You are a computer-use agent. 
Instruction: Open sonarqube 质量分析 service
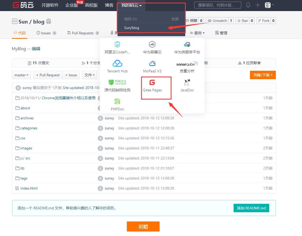click(x=187, y=67)
